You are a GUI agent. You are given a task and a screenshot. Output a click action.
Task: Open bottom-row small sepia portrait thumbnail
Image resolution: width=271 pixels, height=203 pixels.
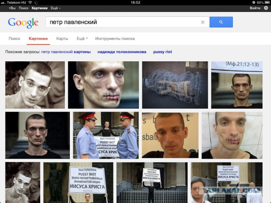pyautogui.click(x=22, y=183)
